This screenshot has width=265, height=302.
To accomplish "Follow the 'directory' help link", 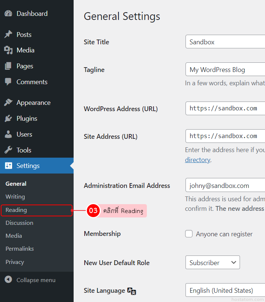I will [x=197, y=160].
